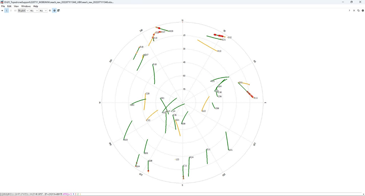Viewport: 365px width, 196px height.
Task: Open the File menu
Action: 3,6
